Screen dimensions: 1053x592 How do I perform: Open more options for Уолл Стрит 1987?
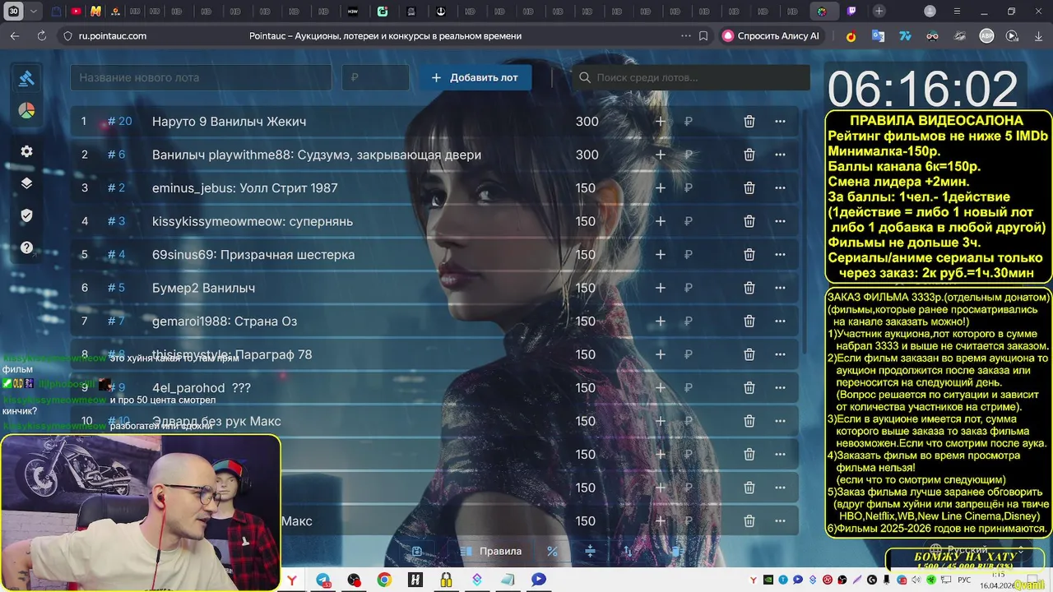[x=780, y=188]
